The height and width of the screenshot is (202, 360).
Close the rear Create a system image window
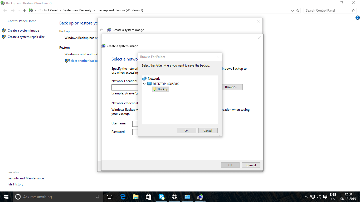click(x=259, y=22)
